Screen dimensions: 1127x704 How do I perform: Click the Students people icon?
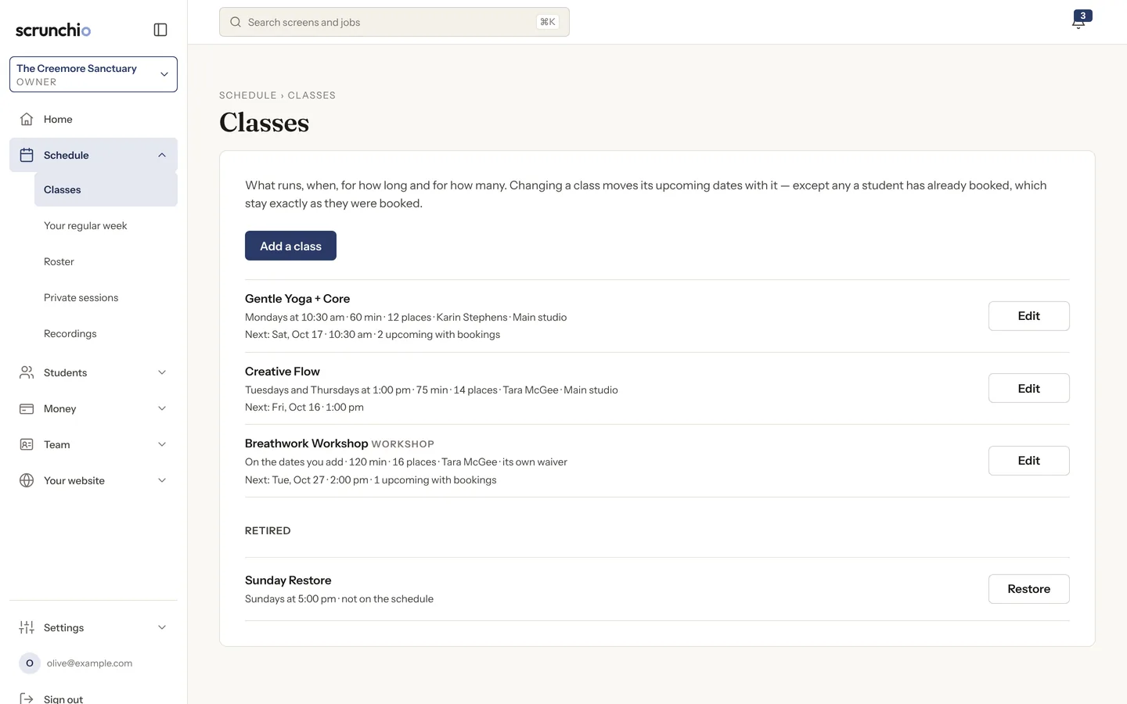pyautogui.click(x=27, y=372)
